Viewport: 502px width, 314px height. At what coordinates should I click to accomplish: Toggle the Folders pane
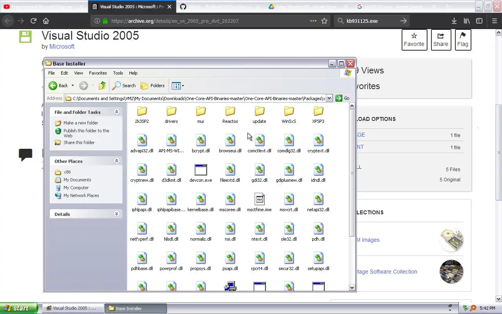(x=153, y=86)
